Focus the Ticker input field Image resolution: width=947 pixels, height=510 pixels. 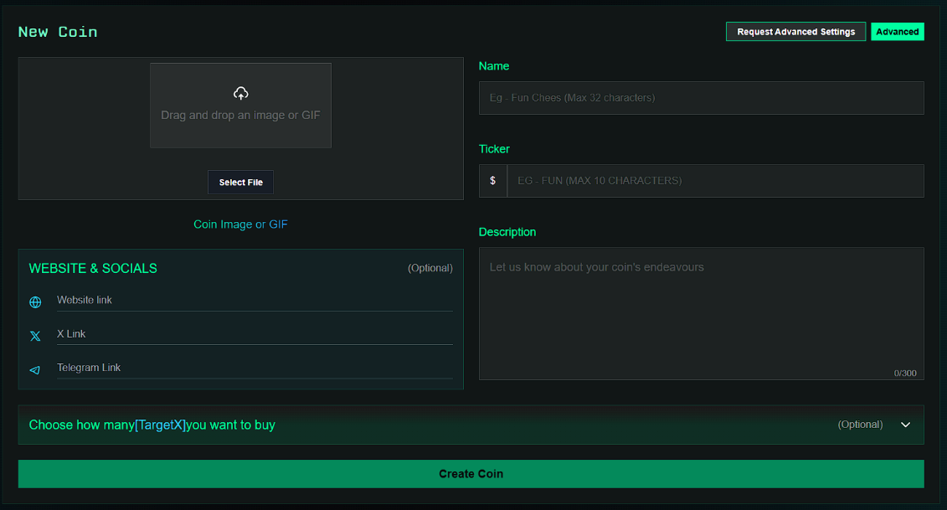pos(716,180)
